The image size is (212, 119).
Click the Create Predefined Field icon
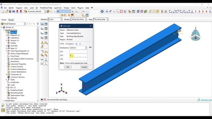tap(42, 33)
